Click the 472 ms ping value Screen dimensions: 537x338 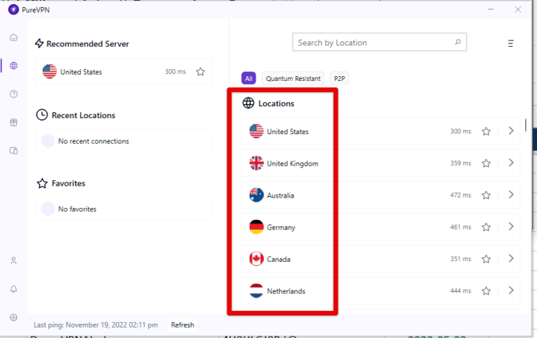pyautogui.click(x=460, y=195)
